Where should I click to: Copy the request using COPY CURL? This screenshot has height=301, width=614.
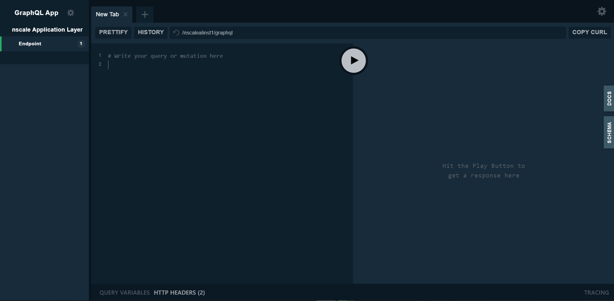pos(590,32)
